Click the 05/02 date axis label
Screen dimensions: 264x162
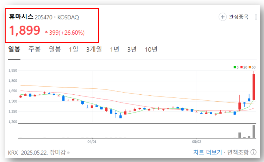[x=197, y=142]
